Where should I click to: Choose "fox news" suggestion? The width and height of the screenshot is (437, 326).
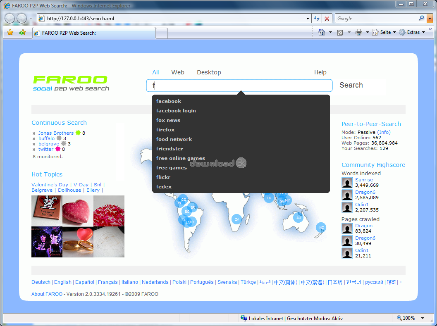tap(241, 120)
